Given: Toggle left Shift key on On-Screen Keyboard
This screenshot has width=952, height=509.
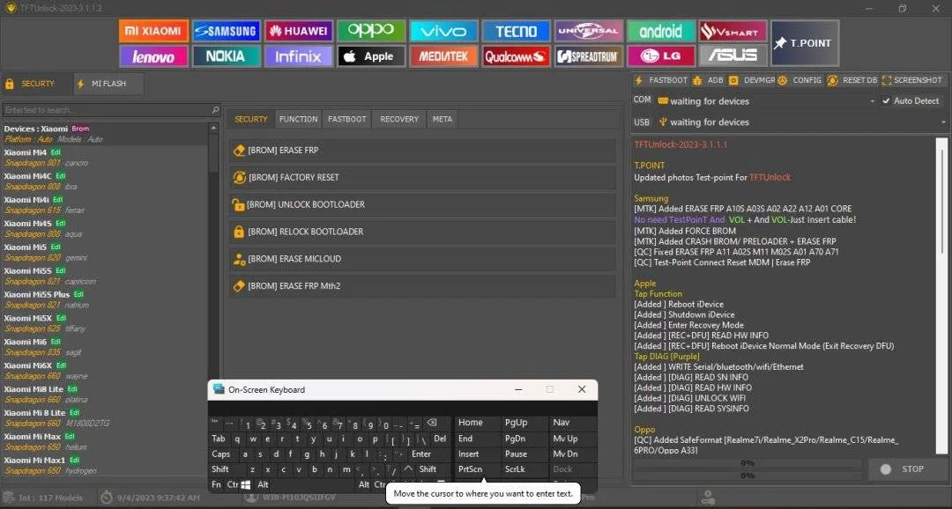Looking at the screenshot, I should point(220,469).
